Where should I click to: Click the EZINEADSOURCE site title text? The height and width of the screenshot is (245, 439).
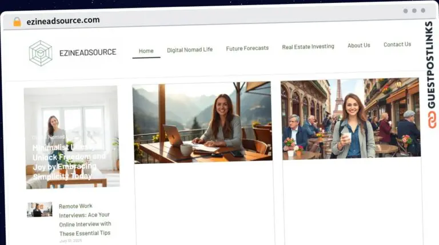[x=87, y=53]
